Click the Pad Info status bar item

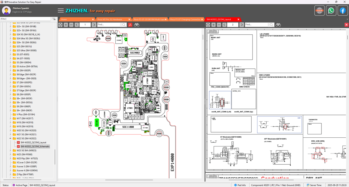(240, 185)
